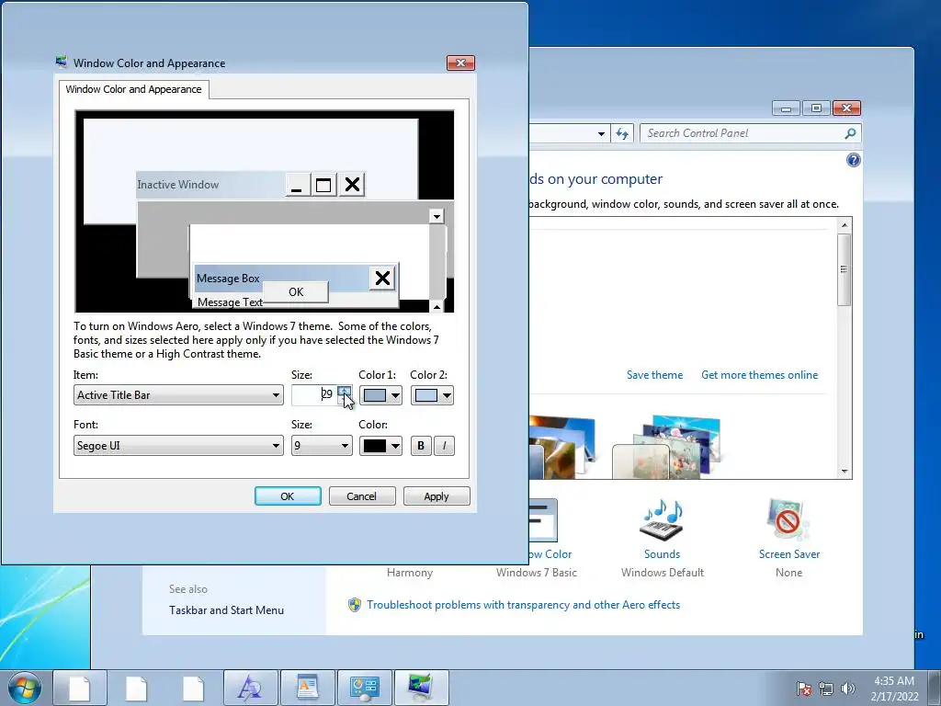
Task: Click the Cancel button in the dialog
Action: pyautogui.click(x=361, y=496)
